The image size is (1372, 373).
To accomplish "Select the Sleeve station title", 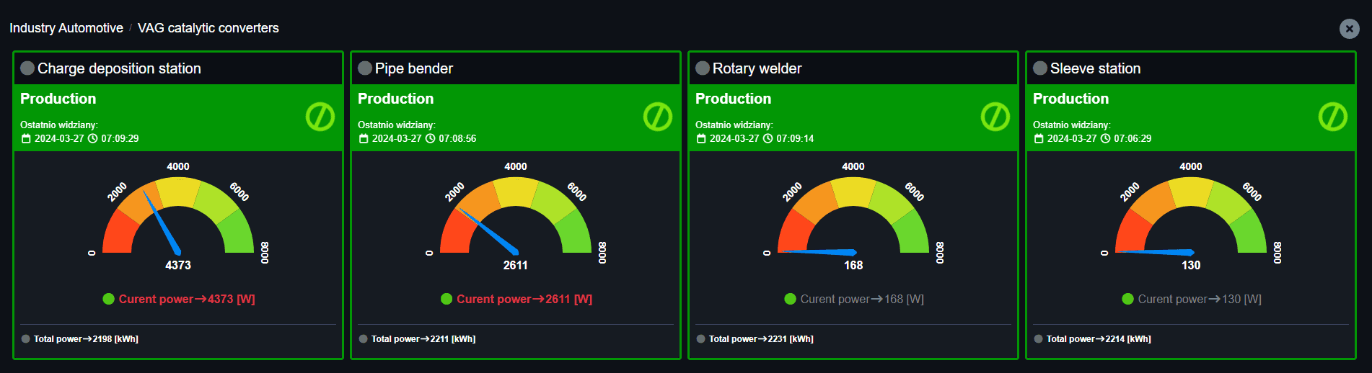I will tap(1096, 68).
